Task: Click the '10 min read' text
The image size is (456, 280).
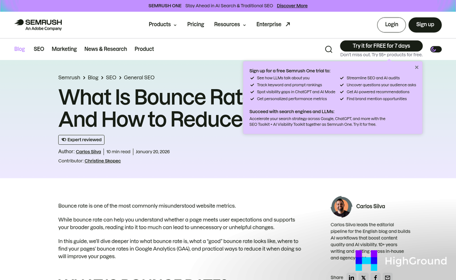Action: click(118, 152)
